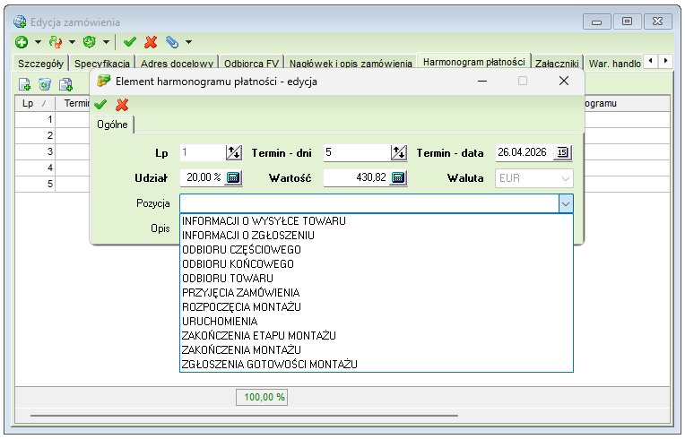Screen dimensions: 685x439
Task: Select the Ogólne tab in dialog
Action: [112, 125]
